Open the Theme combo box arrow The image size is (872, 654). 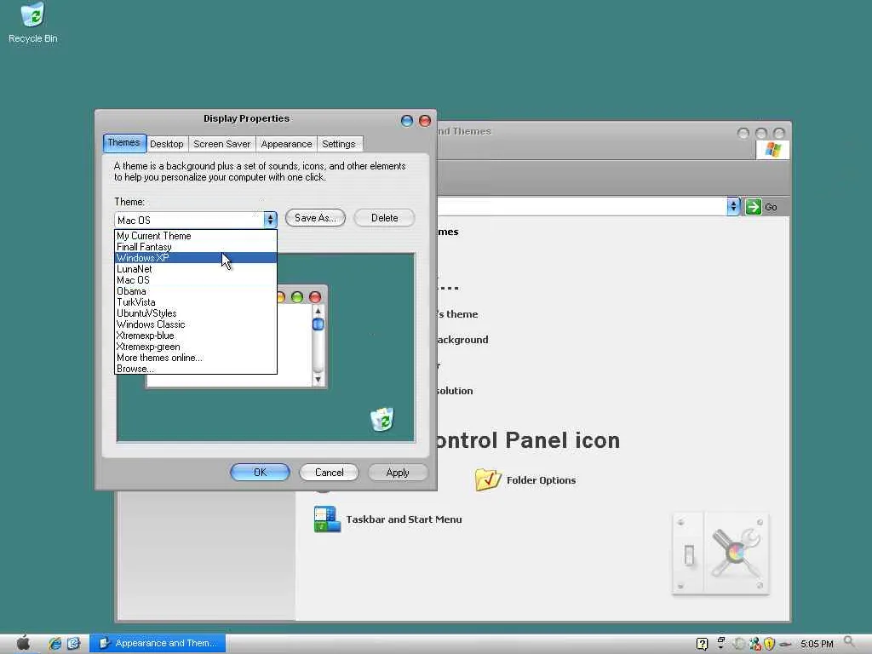click(x=270, y=220)
